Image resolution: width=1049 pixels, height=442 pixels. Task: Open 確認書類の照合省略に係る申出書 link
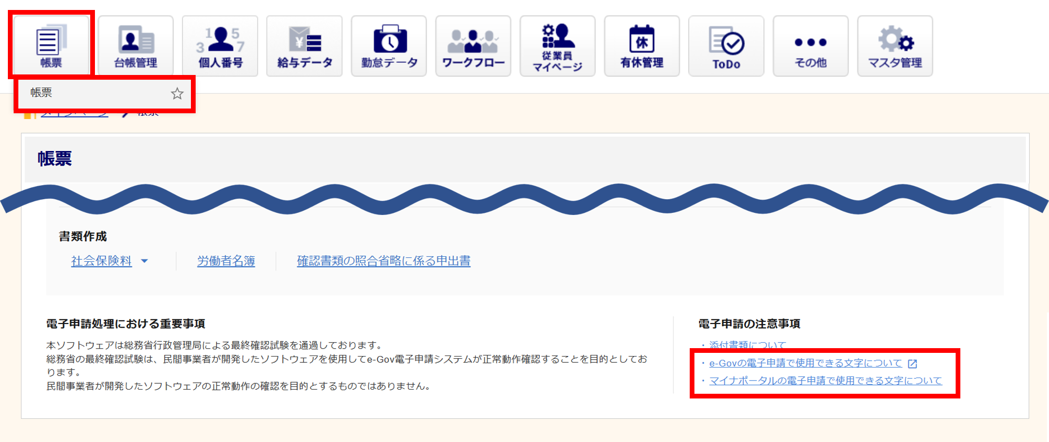point(383,261)
